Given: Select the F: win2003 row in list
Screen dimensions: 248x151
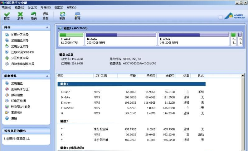Looking at the screenshot, I should (x=131, y=108).
